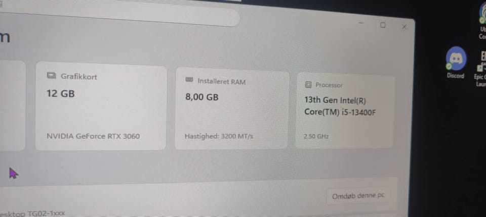The height and width of the screenshot is (217, 486).
Task: Click the partially visible card left of Grafikkort
Action: pos(12,105)
